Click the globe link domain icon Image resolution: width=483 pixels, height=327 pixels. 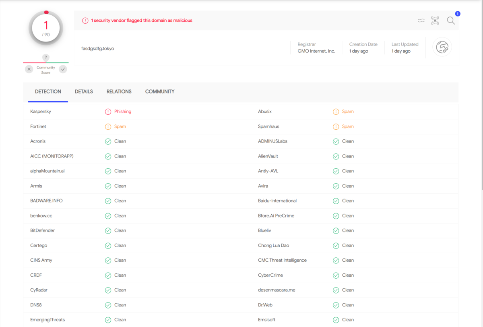click(442, 47)
